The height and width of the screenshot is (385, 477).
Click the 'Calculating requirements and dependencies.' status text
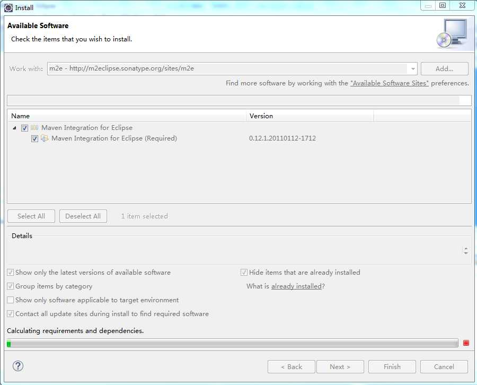[75, 330]
